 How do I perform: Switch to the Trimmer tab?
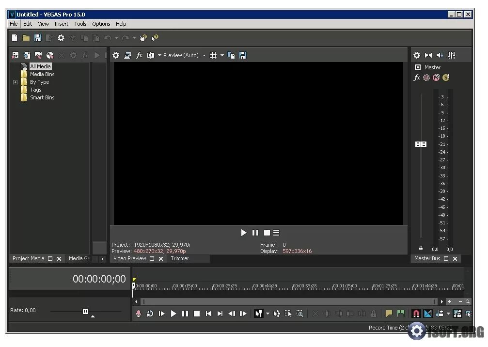(180, 259)
